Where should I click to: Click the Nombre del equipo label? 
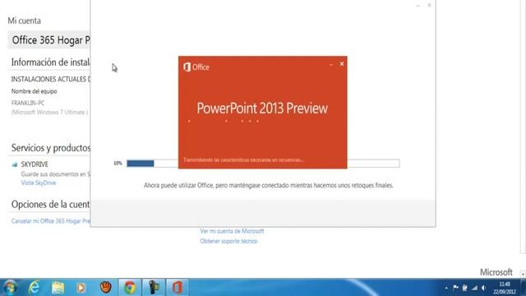pyautogui.click(x=35, y=91)
